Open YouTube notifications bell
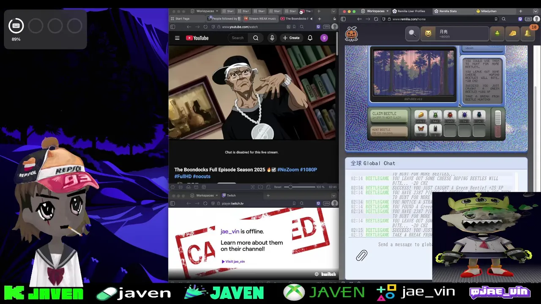The image size is (541, 304). click(x=310, y=38)
